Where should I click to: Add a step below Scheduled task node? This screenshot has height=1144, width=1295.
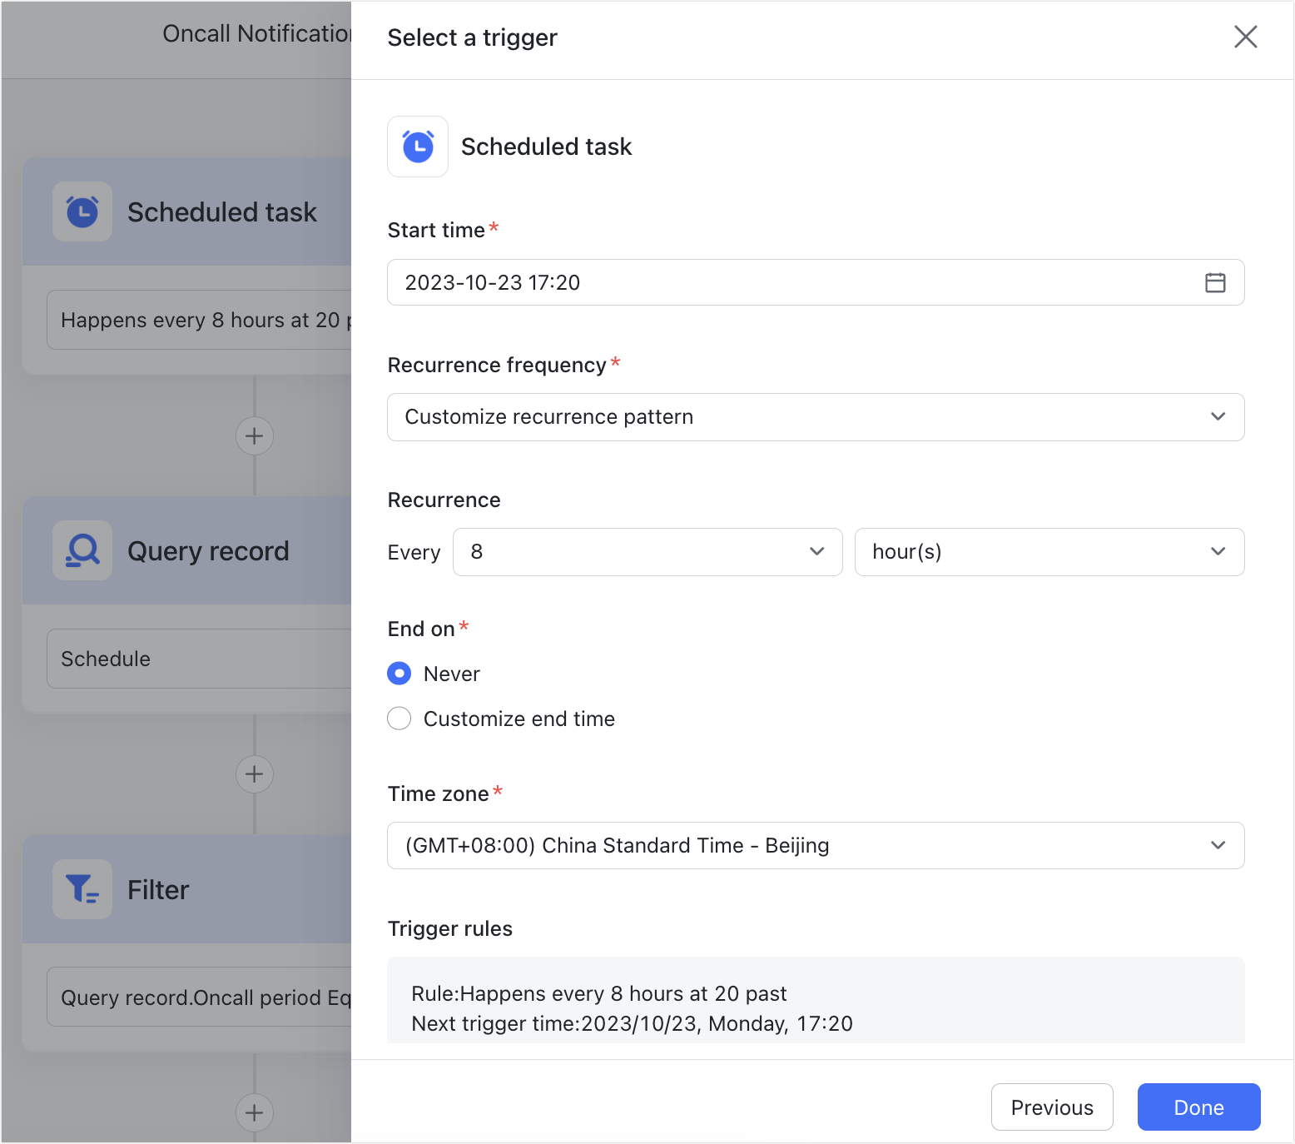point(255,436)
